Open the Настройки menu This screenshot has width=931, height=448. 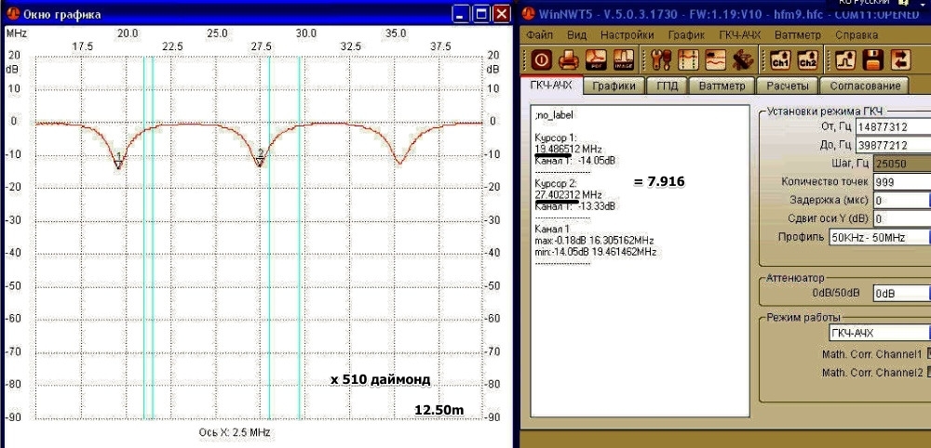click(x=627, y=35)
